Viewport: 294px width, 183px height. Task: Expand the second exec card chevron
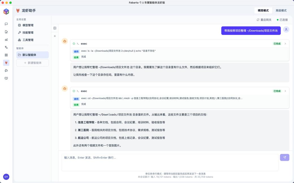tap(285, 91)
